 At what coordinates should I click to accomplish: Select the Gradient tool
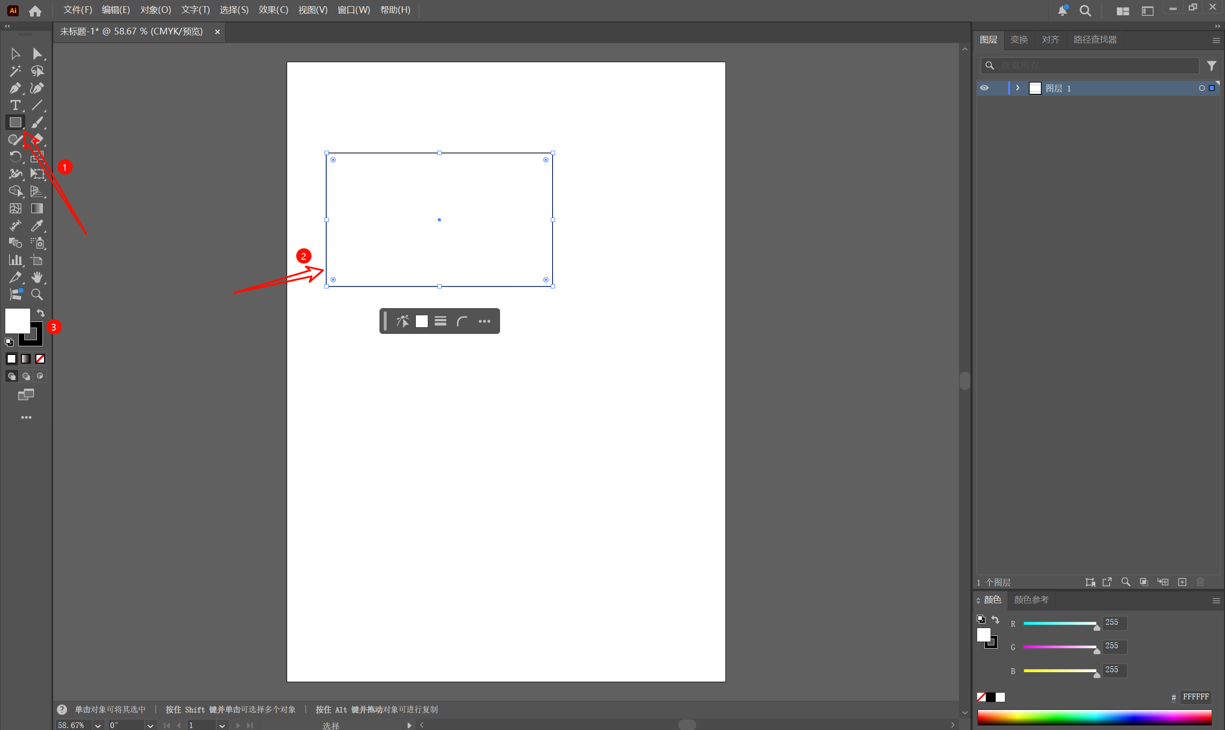coord(37,209)
